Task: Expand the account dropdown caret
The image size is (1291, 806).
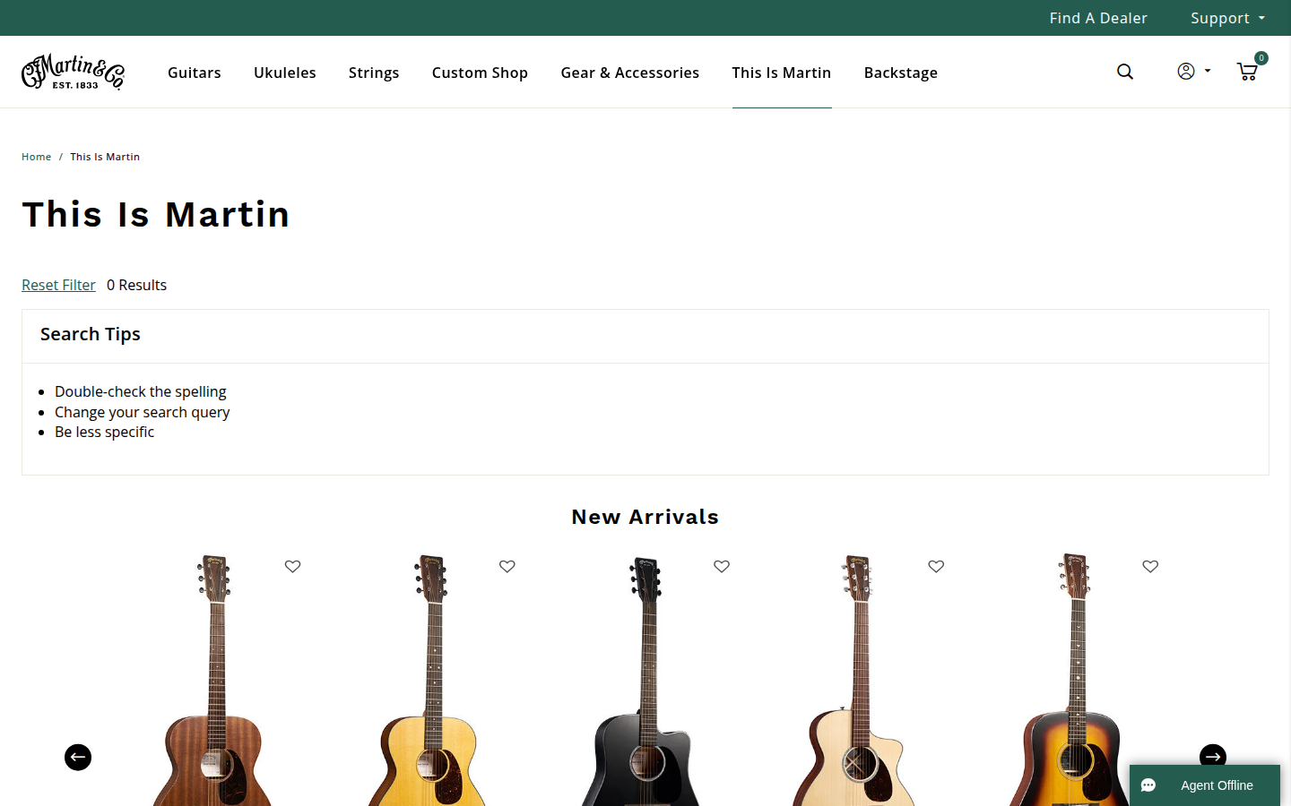Action: click(1208, 72)
